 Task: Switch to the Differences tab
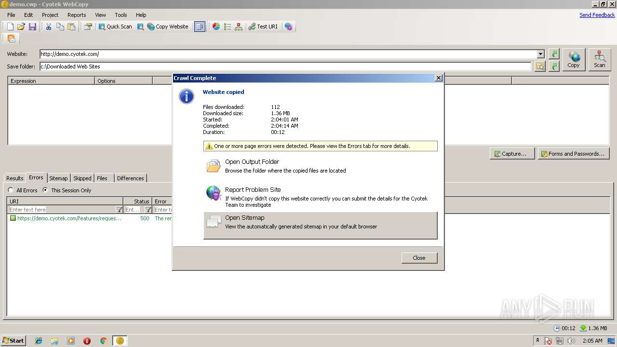click(130, 178)
